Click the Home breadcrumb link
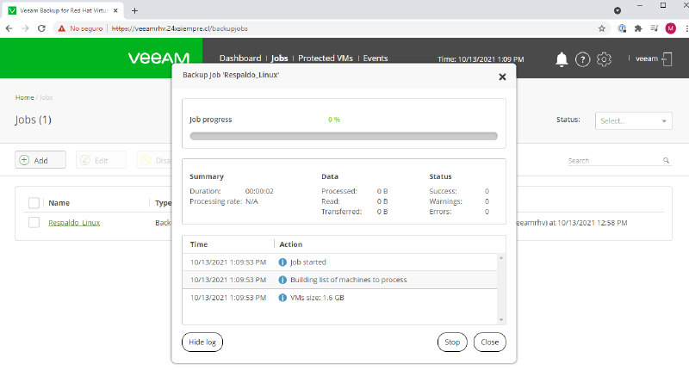 coord(25,97)
